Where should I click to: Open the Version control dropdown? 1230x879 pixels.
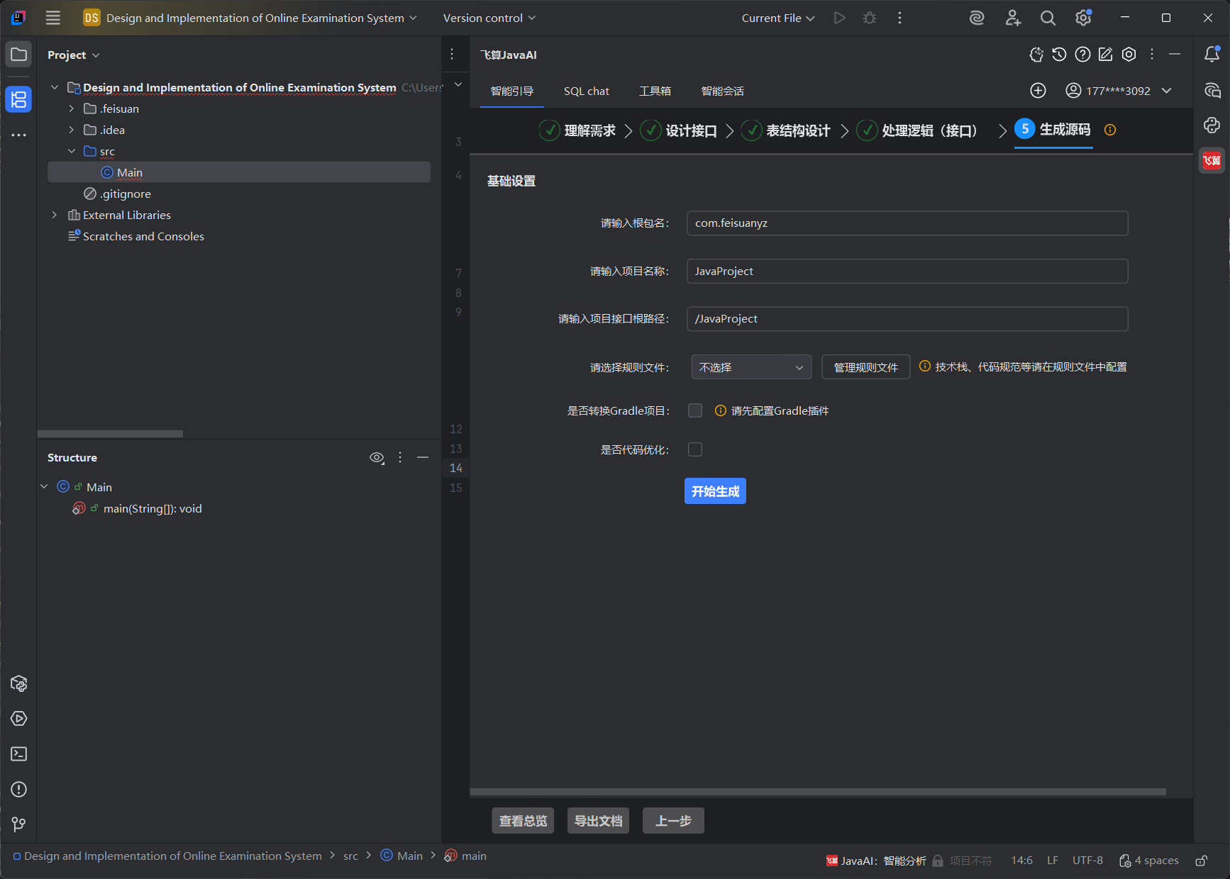tap(489, 18)
